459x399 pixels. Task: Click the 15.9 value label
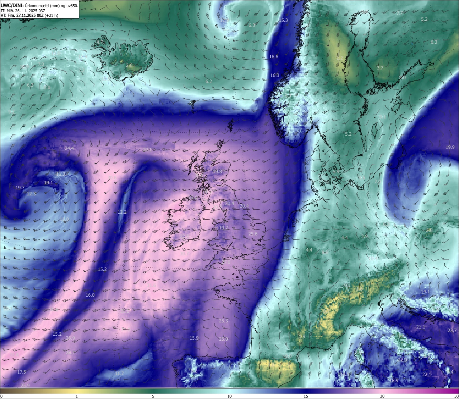tap(194, 338)
